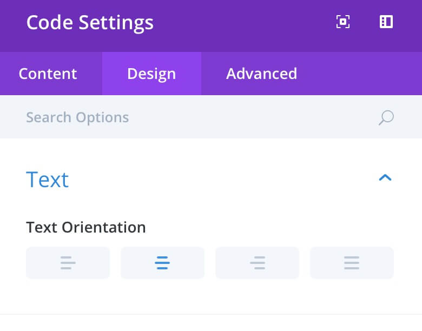Go to the Advanced tab
The width and height of the screenshot is (422, 331).
pos(262,74)
